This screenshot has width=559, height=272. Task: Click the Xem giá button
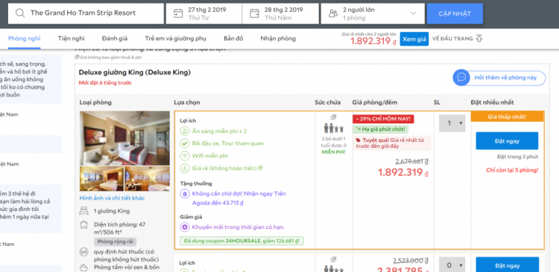[414, 39]
